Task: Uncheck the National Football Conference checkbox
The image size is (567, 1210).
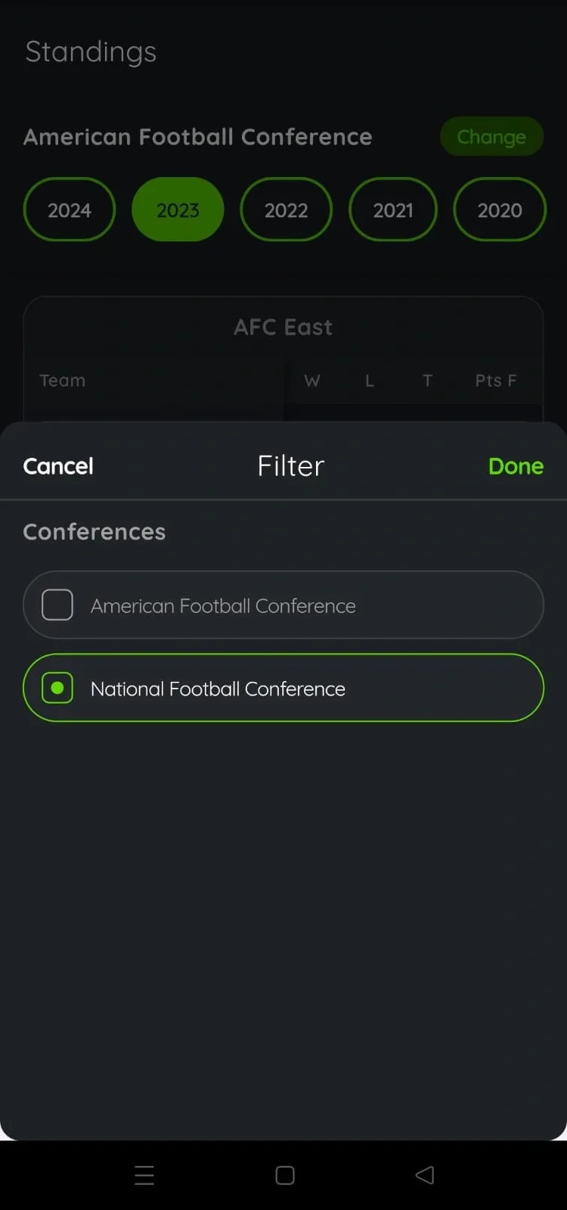Action: click(x=57, y=688)
